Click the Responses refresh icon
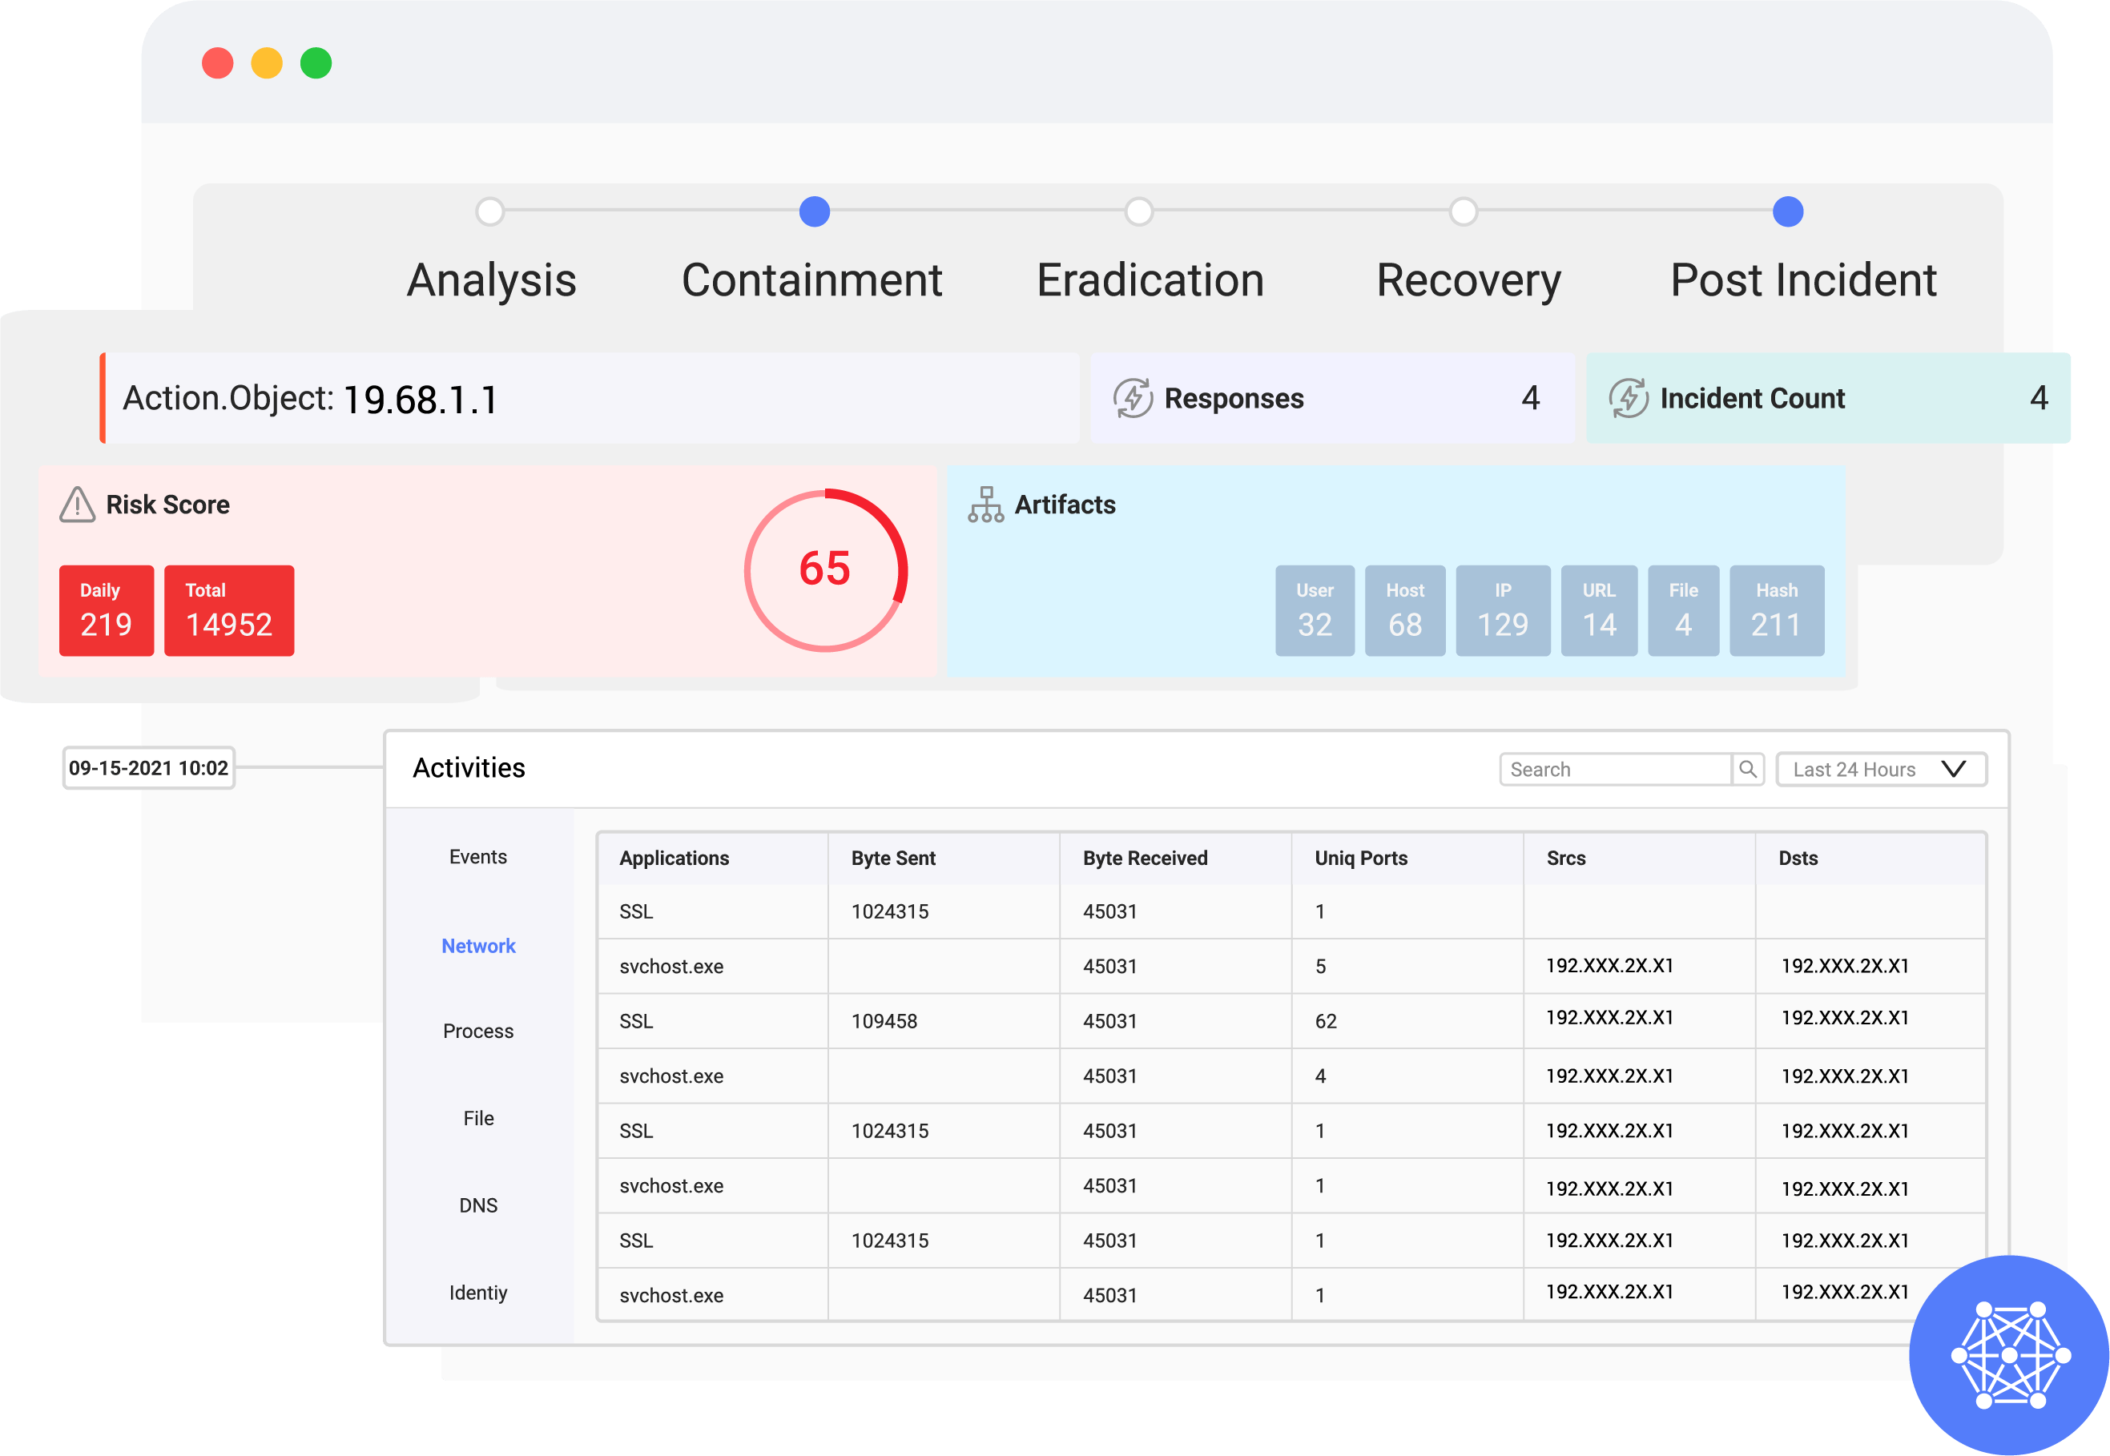The height and width of the screenshot is (1456, 2110). click(1134, 398)
